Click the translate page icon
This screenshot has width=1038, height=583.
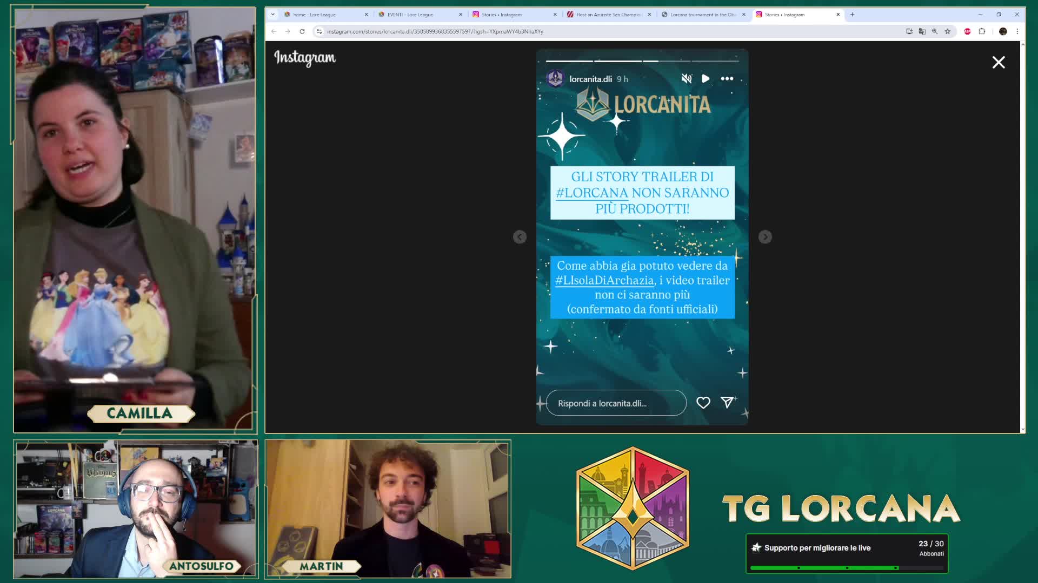pos(922,31)
